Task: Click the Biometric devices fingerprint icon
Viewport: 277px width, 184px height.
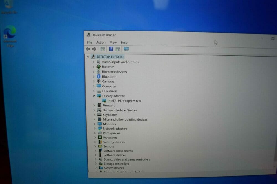Action: (x=99, y=72)
